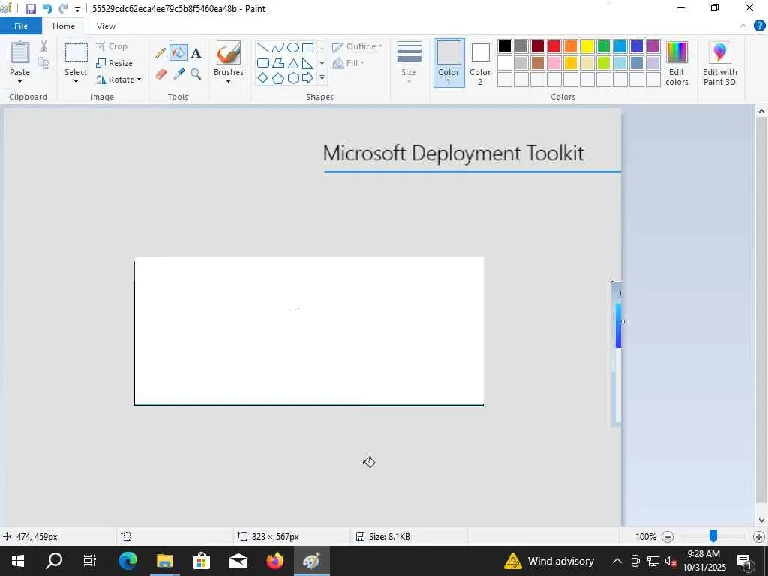Choose the Curve shape

(x=278, y=47)
